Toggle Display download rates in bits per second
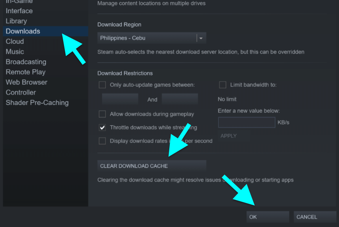 tap(102, 141)
